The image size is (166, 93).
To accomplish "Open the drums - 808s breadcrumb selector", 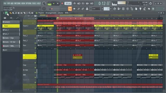I will coord(63,13).
